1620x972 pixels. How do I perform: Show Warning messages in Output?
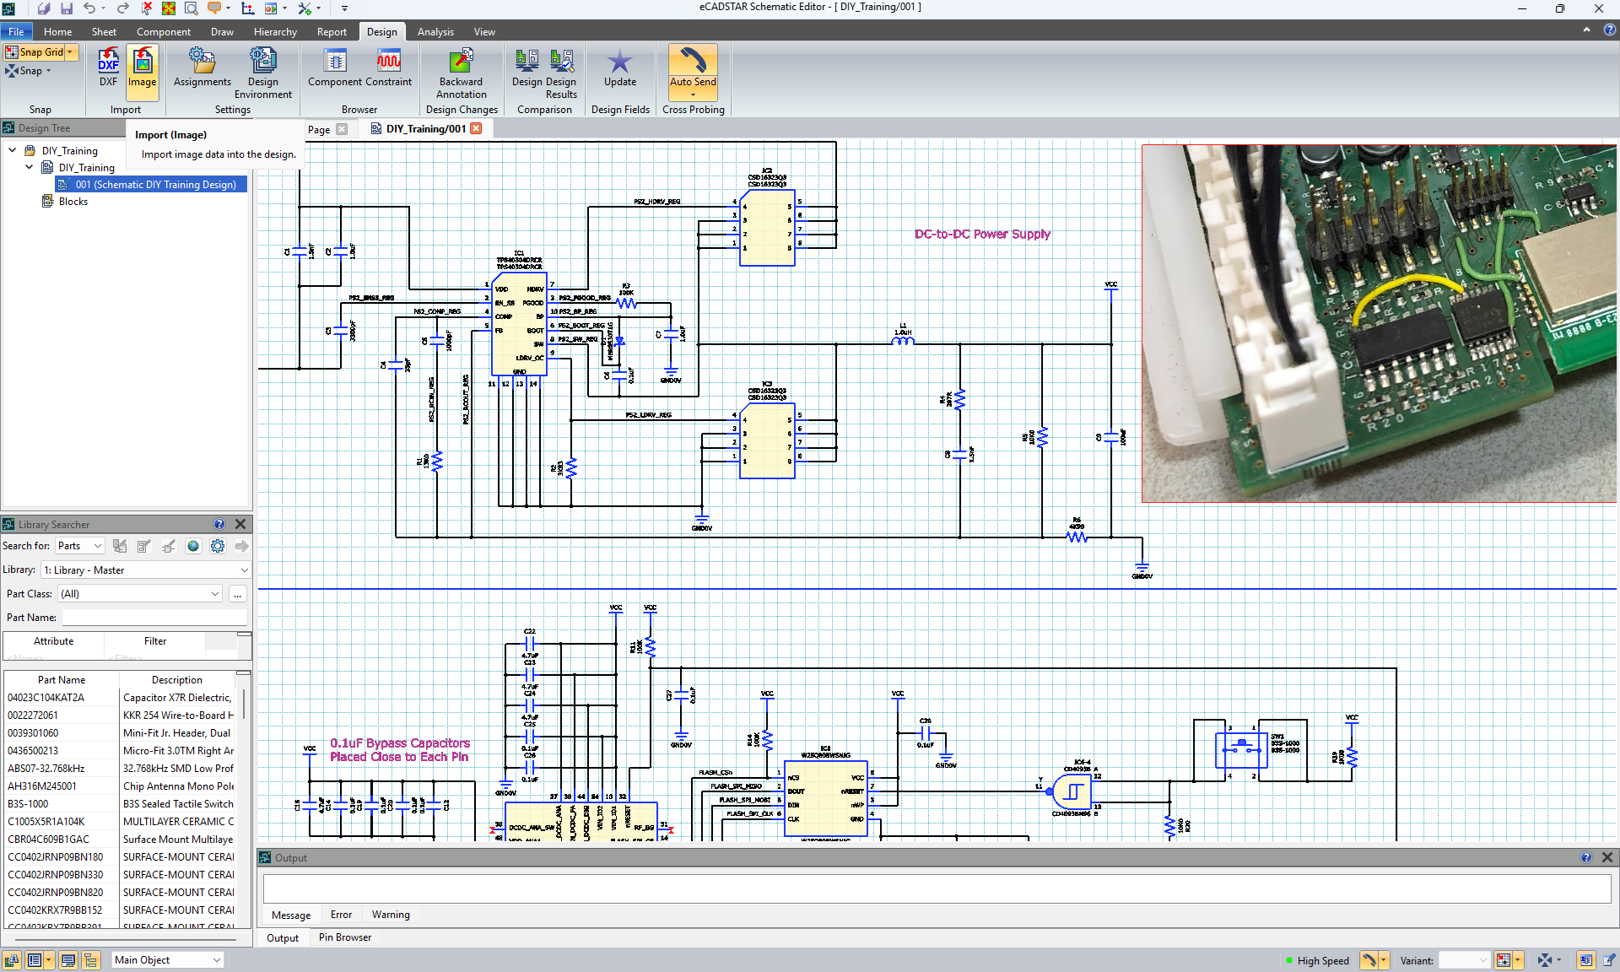click(x=391, y=915)
